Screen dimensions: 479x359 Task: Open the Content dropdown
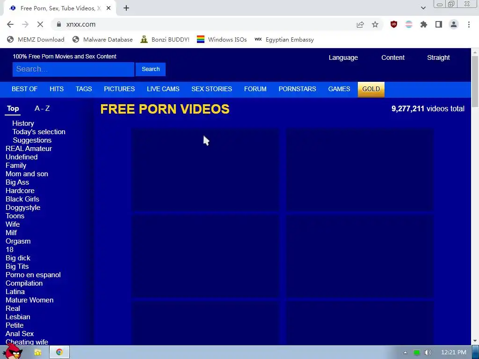coord(393,57)
